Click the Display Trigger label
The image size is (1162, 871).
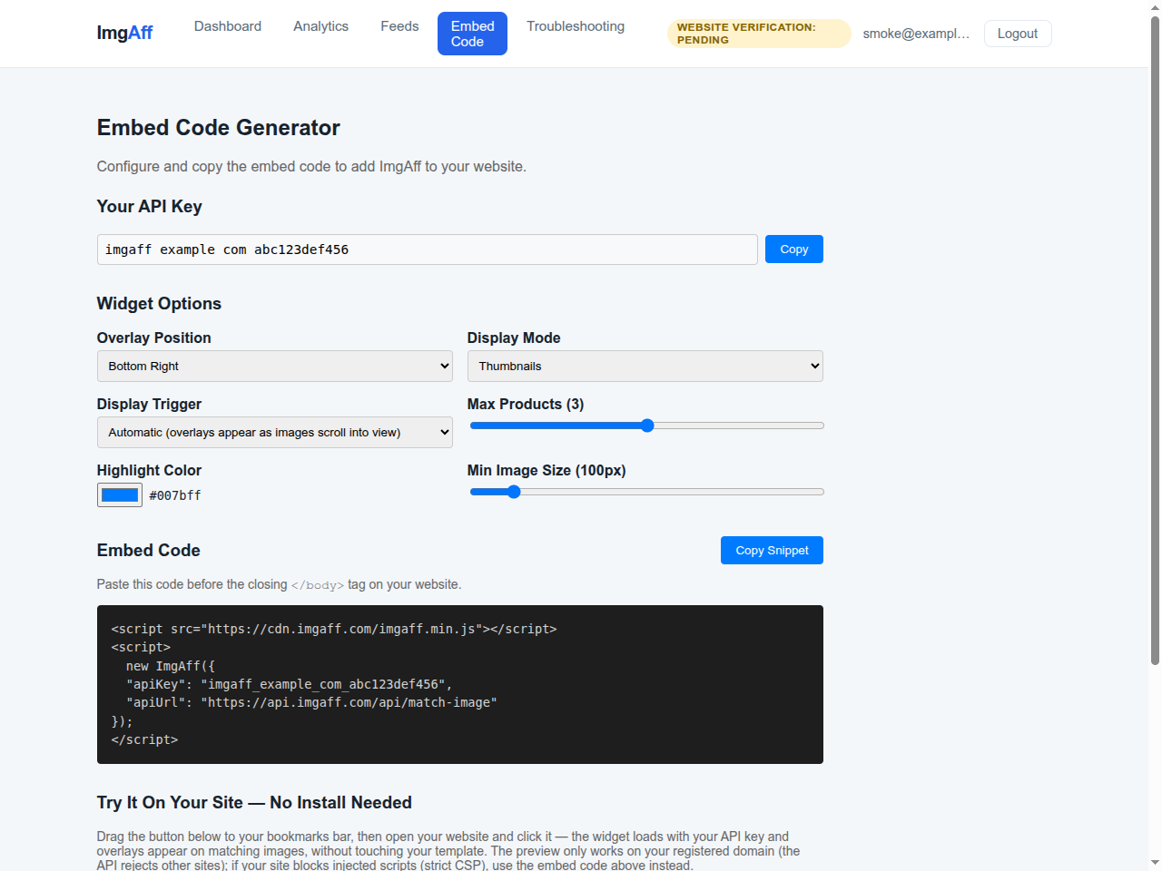(150, 405)
